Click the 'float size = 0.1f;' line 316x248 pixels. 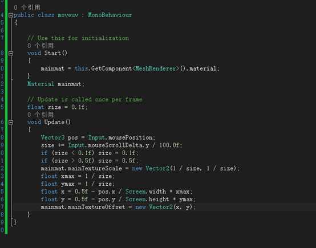(x=58, y=107)
